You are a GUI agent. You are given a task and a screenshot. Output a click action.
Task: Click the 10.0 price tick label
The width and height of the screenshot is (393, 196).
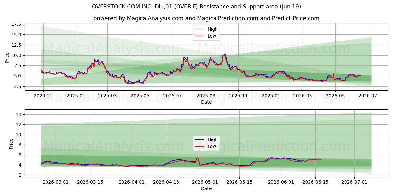tap(16, 55)
